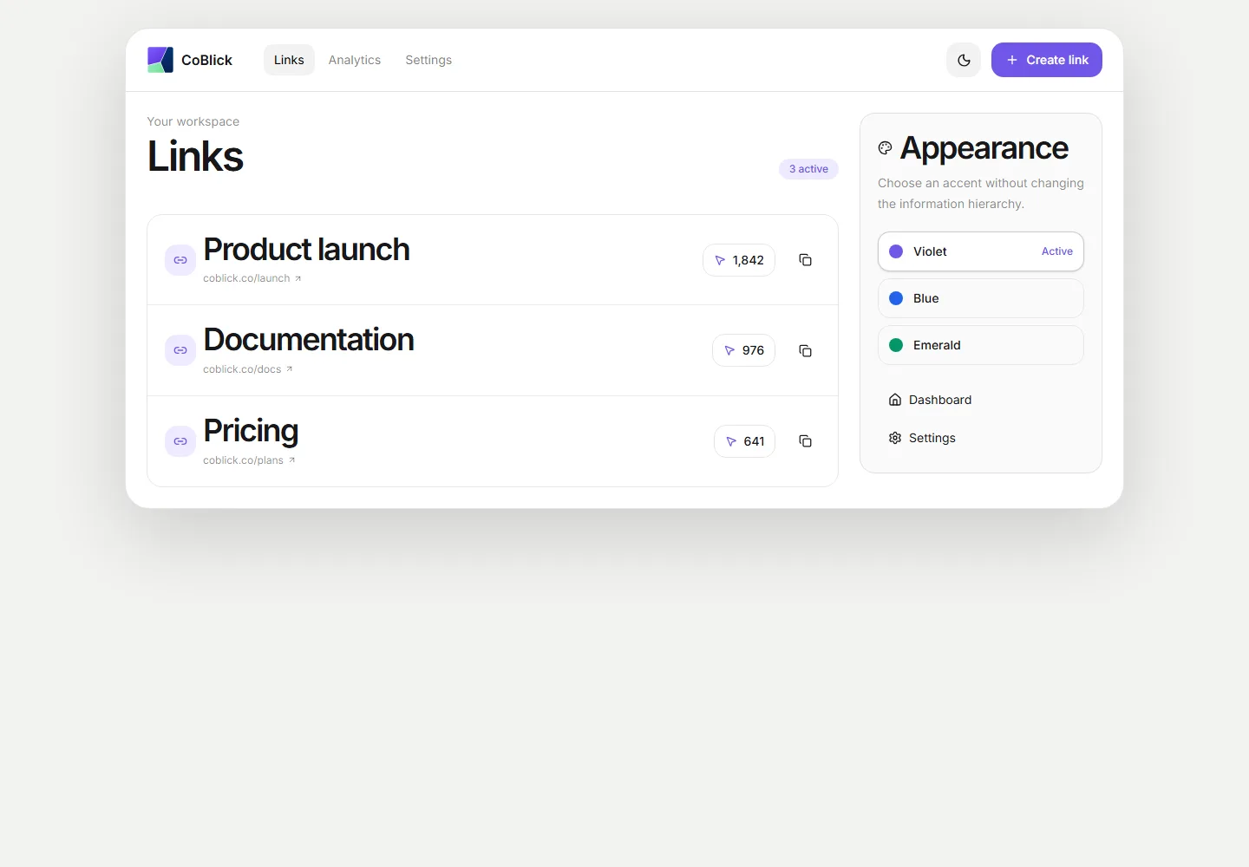This screenshot has width=1249, height=867.
Task: Switch to the Analytics tab
Action: [x=355, y=60]
